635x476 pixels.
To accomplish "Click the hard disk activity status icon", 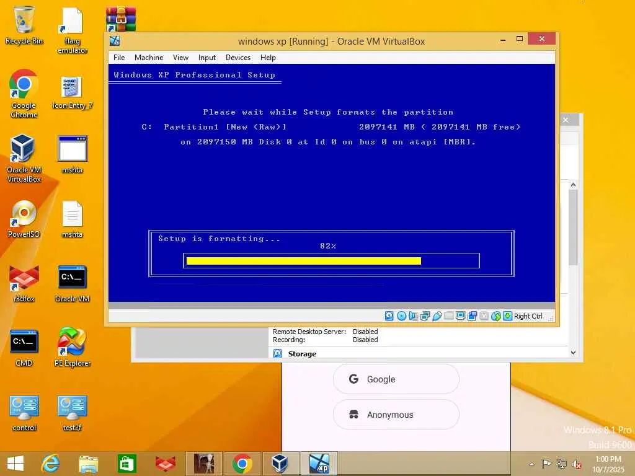I will tap(389, 316).
